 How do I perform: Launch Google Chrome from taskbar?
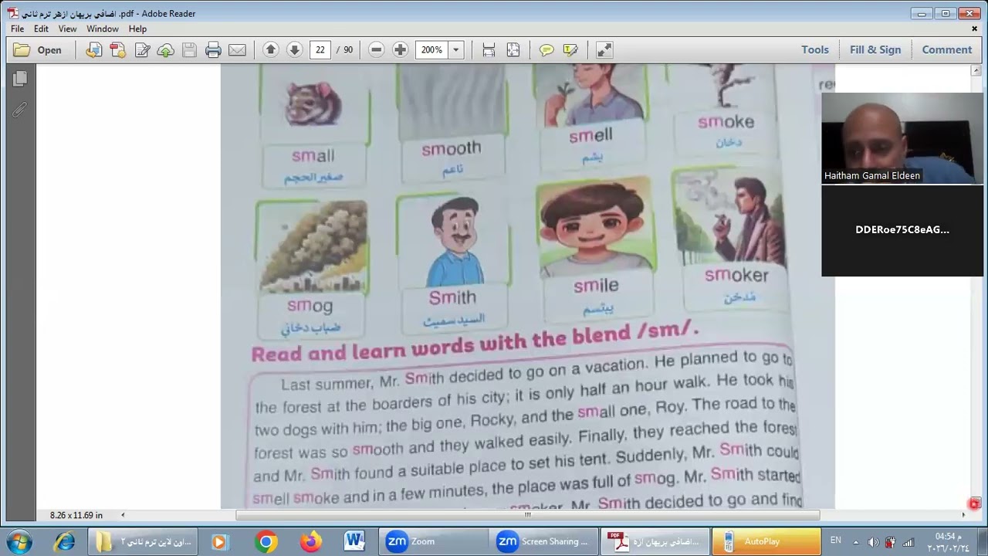pyautogui.click(x=266, y=541)
